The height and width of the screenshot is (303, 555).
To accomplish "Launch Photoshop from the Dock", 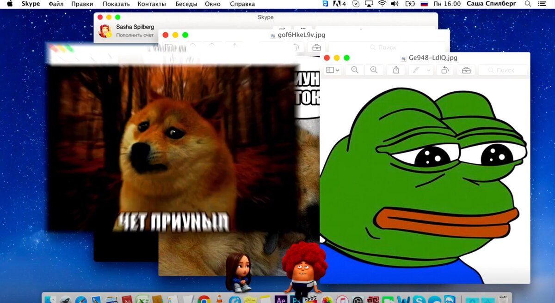I will (x=296, y=300).
